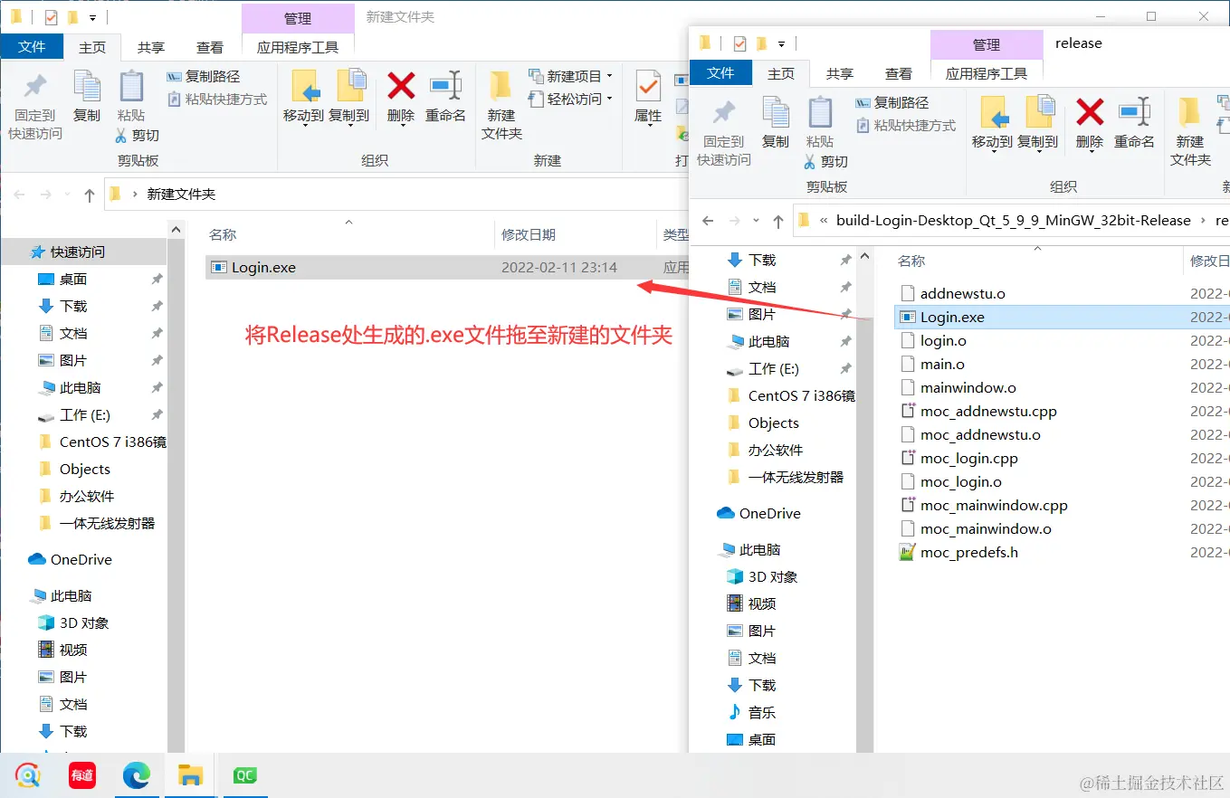
Task: Click 重命名 in release window ribbon
Action: pos(1134,124)
